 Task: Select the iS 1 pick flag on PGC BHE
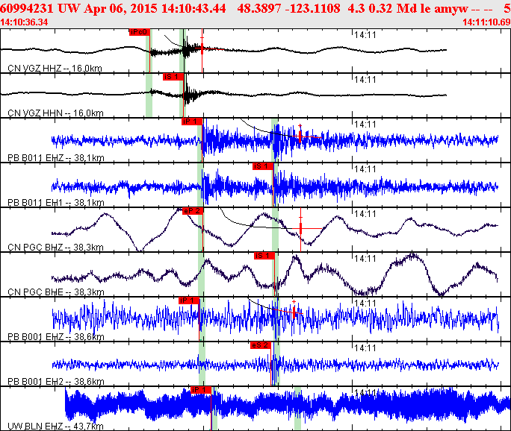click(264, 256)
